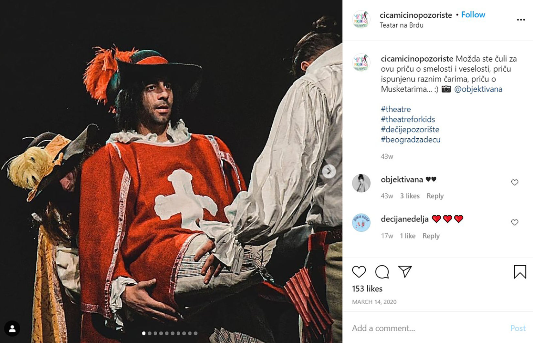This screenshot has width=533, height=343.
Task: Open comments via speech bubble icon
Action: (382, 272)
